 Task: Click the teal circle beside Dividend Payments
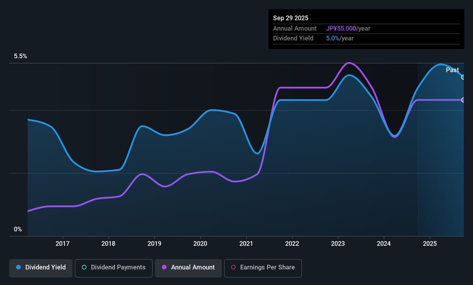point(84,267)
